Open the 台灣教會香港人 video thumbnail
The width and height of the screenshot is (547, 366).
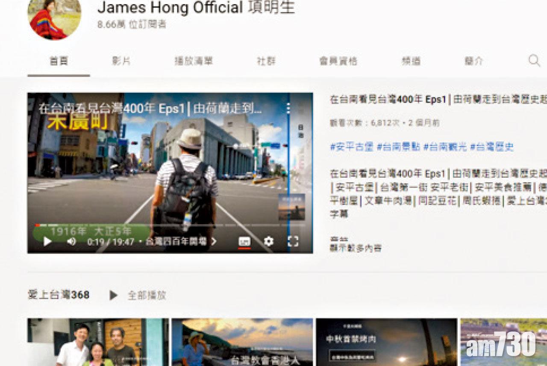tap(242, 342)
